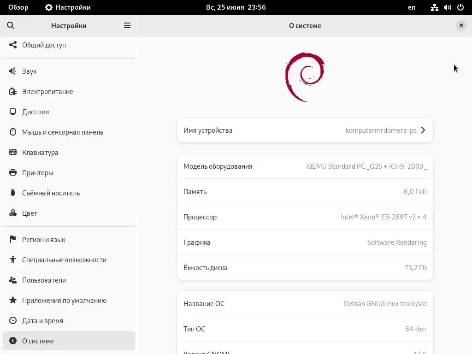Click the power icon in the top bar
This screenshot has width=472, height=354.
point(460,7)
